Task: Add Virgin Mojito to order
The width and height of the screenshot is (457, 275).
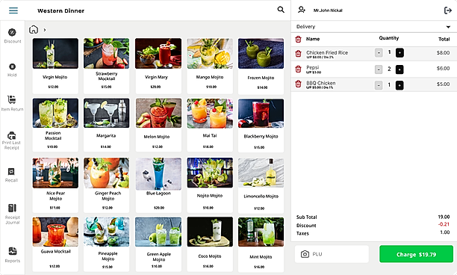Action: coord(55,66)
